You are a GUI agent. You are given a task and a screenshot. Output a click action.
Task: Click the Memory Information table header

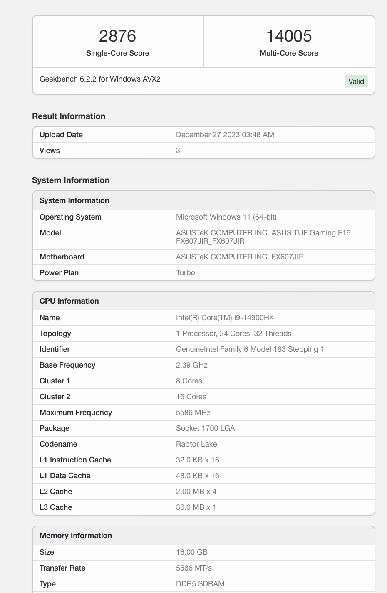(x=76, y=536)
